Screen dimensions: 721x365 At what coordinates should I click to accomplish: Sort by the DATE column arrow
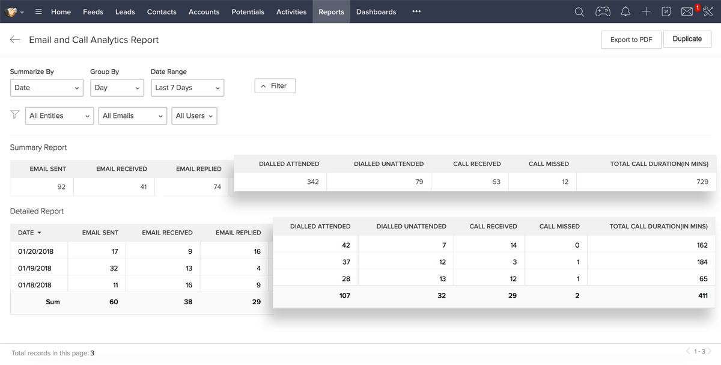[40, 233]
